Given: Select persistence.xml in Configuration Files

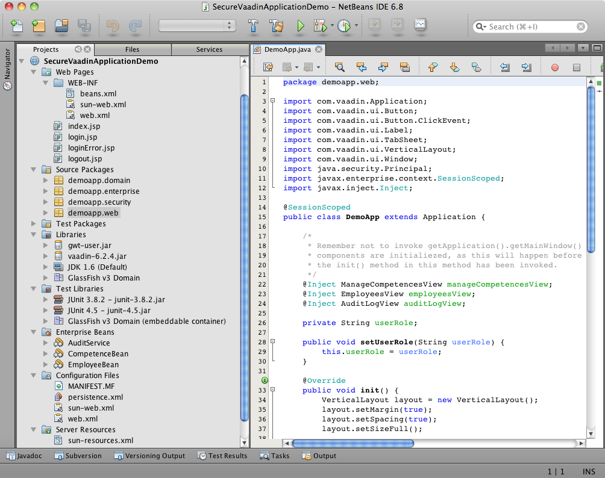Looking at the screenshot, I should (95, 397).
